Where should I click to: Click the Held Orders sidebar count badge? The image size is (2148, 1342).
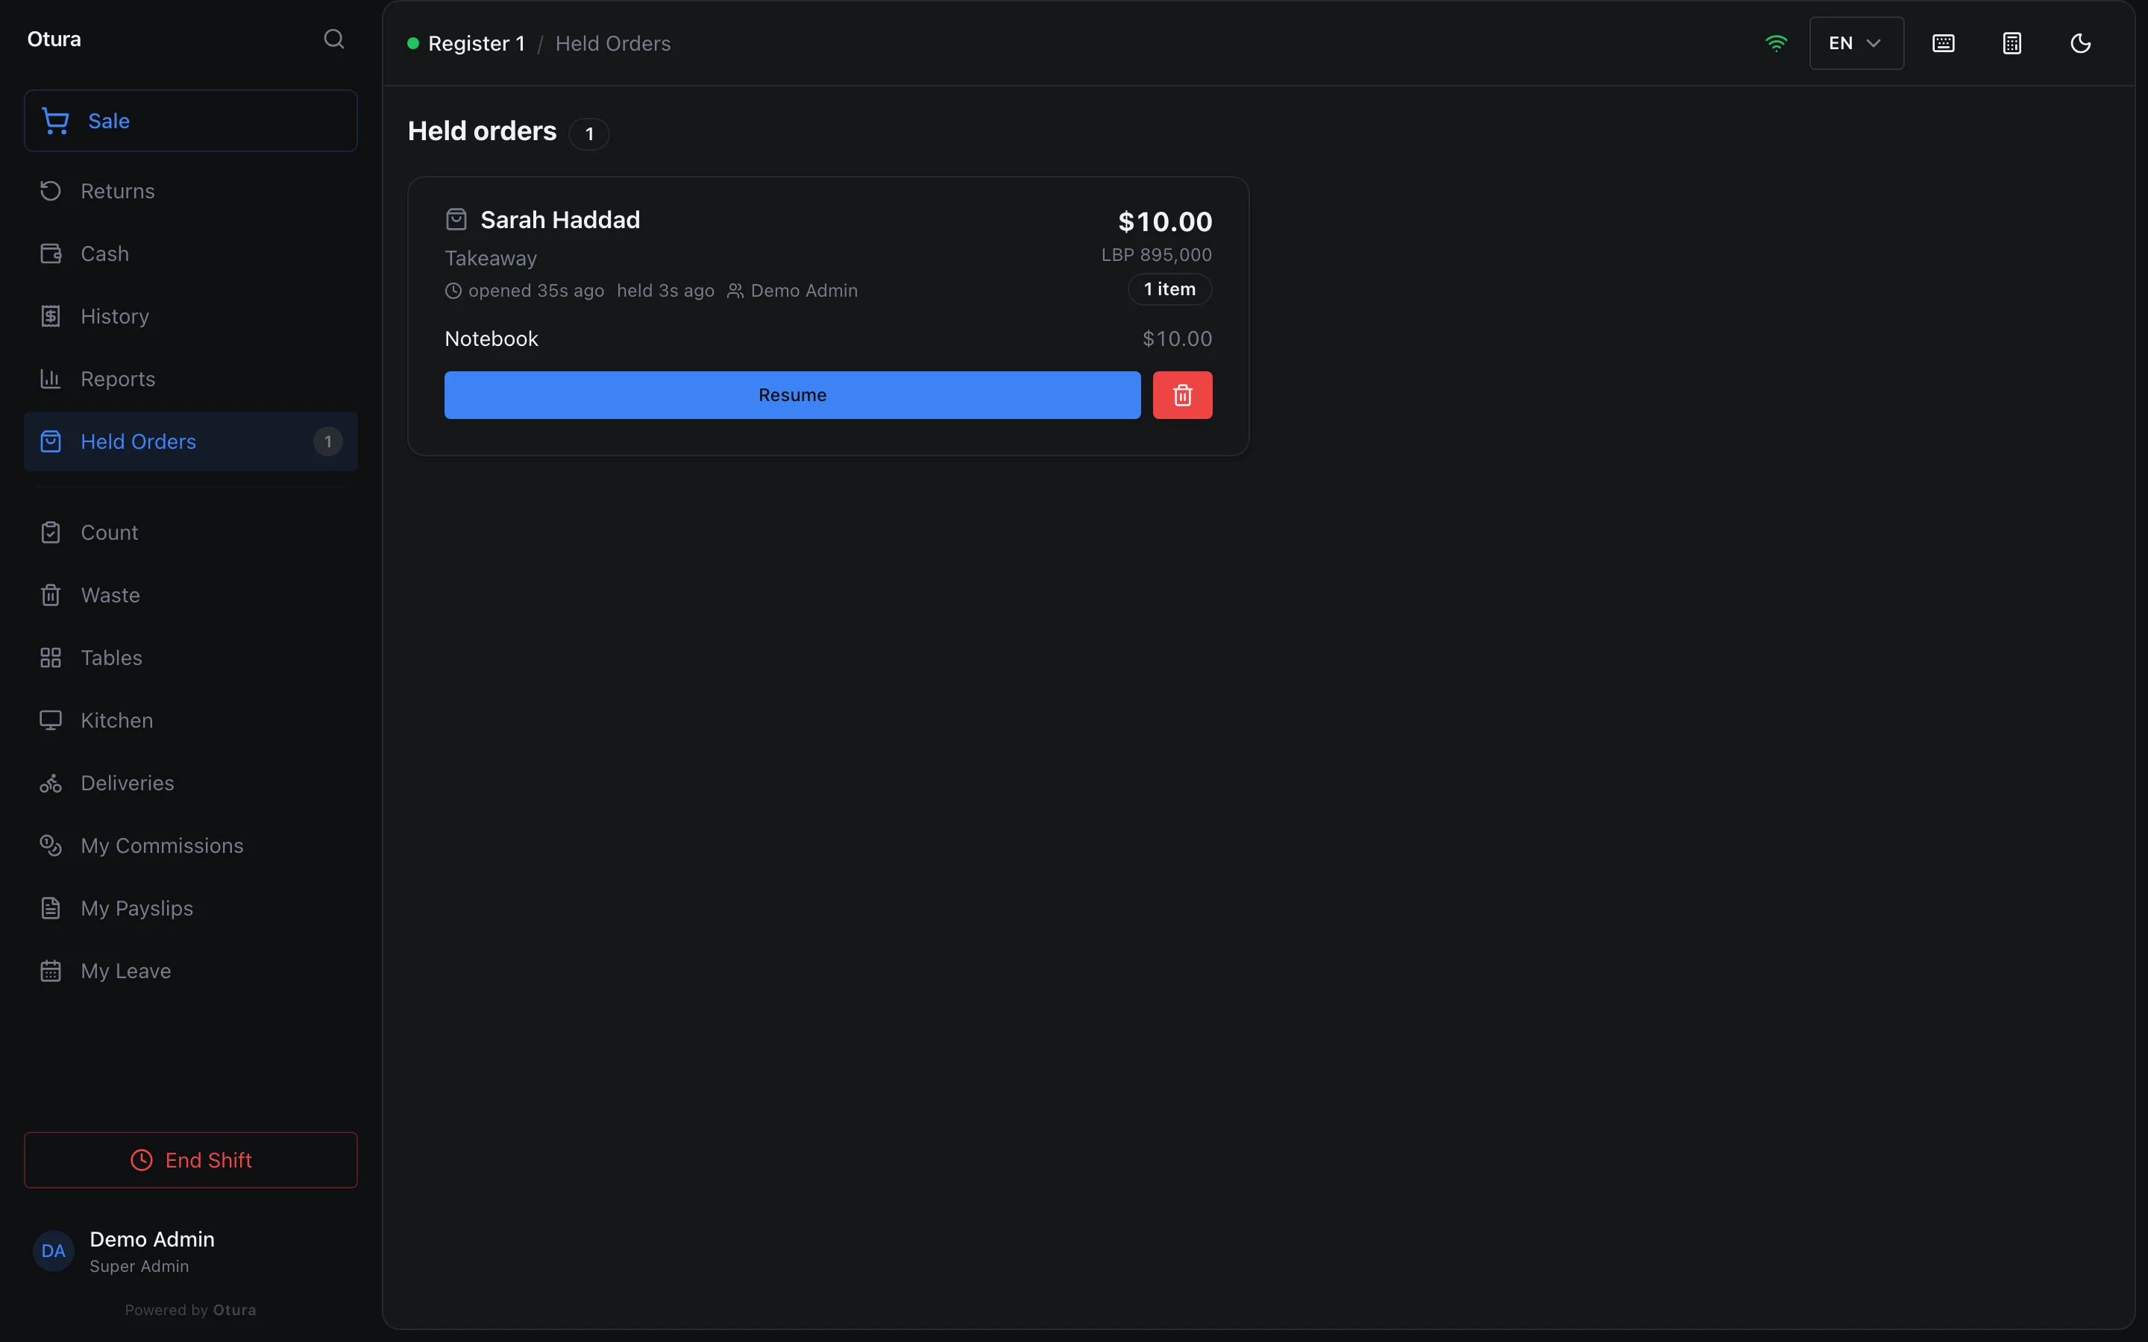pyautogui.click(x=327, y=441)
